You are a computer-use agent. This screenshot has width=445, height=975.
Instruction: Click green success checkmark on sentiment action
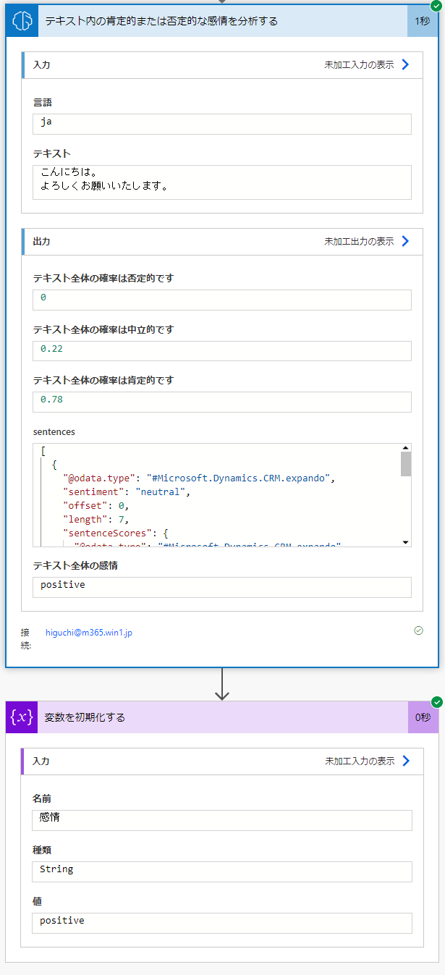tap(436, 5)
